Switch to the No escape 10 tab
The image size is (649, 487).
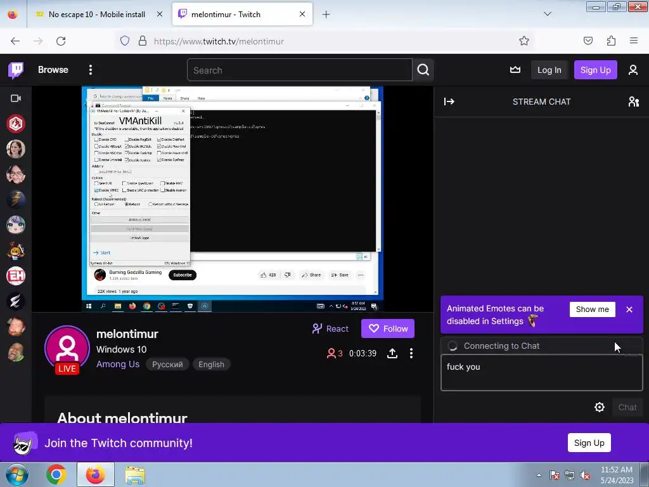[96, 15]
